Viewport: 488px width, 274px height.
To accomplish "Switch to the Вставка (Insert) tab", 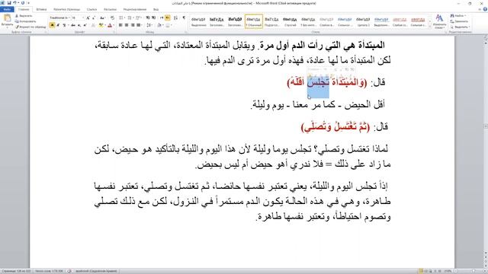I will pos(41,9).
